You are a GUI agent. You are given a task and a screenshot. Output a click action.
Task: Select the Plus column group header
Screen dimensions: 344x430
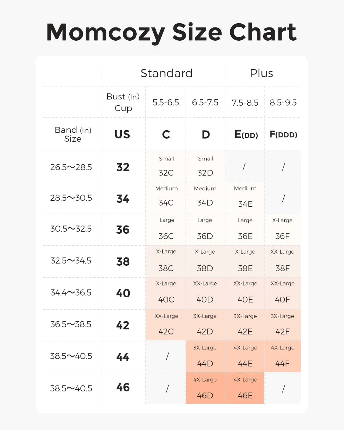(x=261, y=73)
